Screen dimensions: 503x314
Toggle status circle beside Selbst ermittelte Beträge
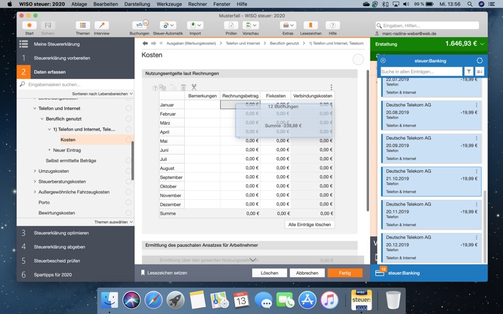click(x=129, y=161)
